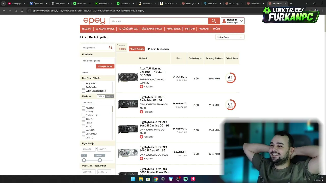Open the Streamlabs icon in the taskbar
The height and width of the screenshot is (183, 326).
click(185, 179)
